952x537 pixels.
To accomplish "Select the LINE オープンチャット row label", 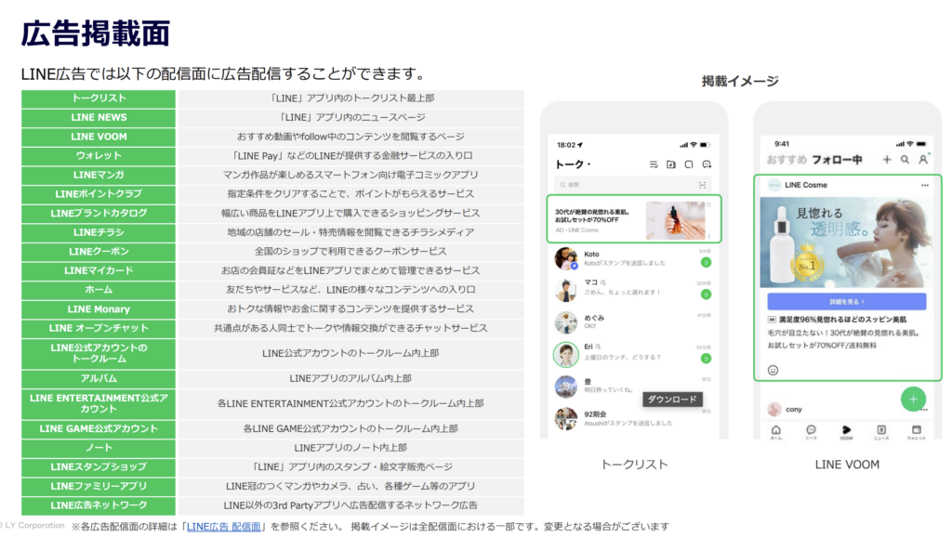I will (x=99, y=328).
